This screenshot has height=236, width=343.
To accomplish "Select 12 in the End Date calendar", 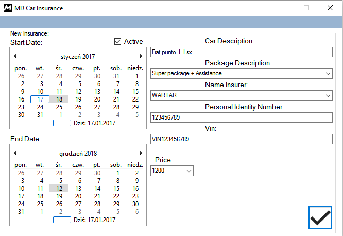I will [59, 188].
